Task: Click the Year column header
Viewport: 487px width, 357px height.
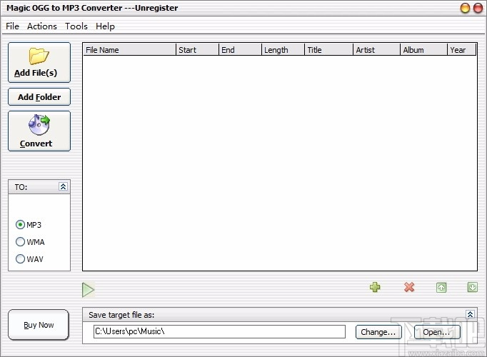Action: click(x=461, y=50)
